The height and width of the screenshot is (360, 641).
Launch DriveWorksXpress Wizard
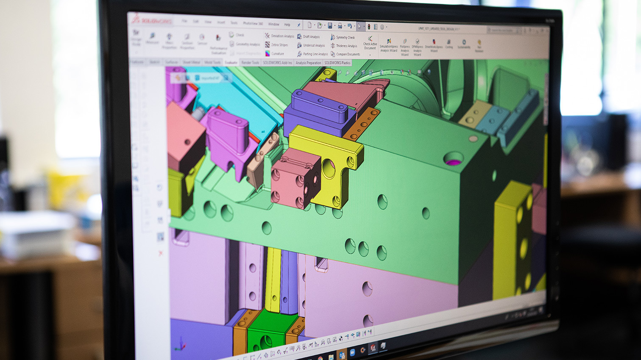tap(434, 45)
